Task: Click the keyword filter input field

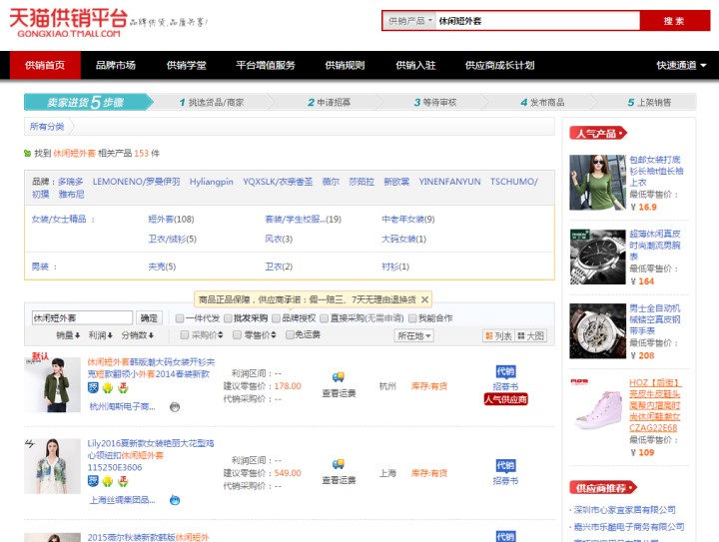Action: point(81,317)
